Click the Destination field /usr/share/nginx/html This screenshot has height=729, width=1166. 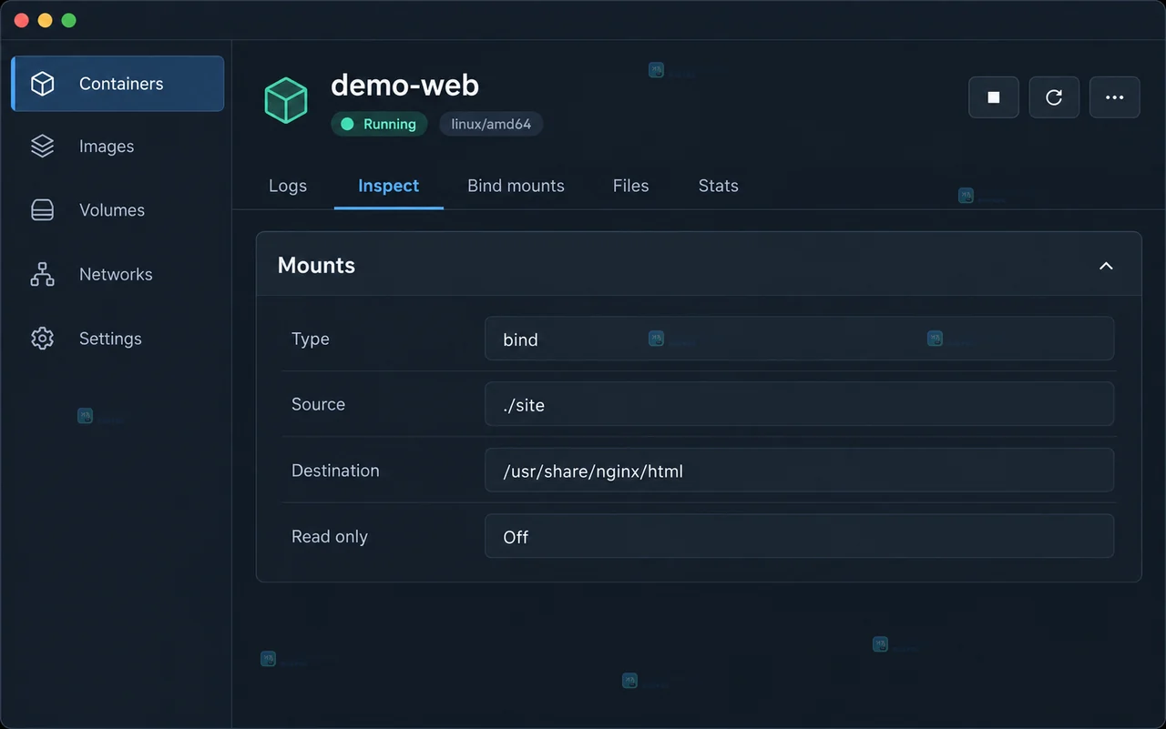click(x=799, y=471)
